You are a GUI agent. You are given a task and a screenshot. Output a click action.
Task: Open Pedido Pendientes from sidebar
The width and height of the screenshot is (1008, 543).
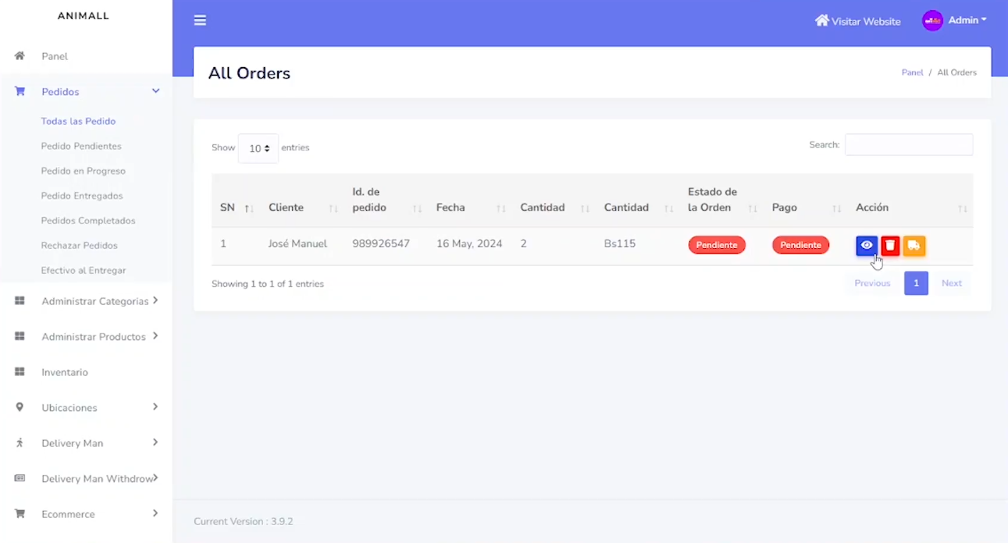click(81, 146)
